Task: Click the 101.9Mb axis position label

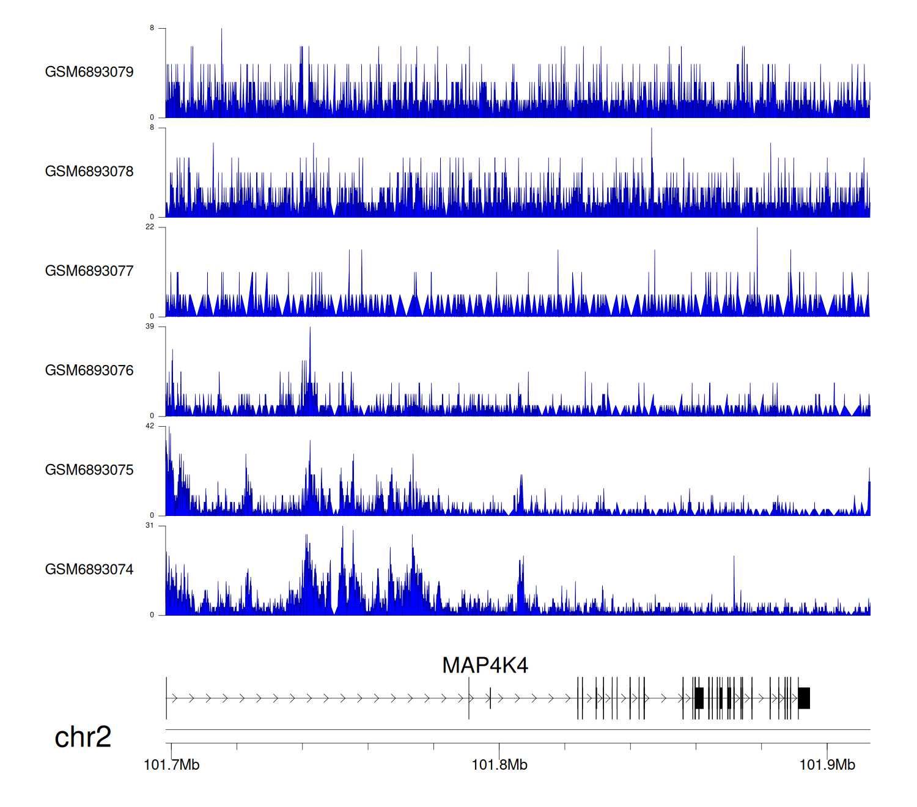Action: tap(827, 765)
